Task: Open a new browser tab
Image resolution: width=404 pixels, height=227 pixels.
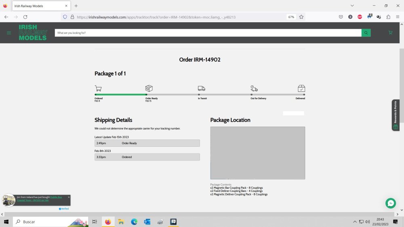Action: 76,6
